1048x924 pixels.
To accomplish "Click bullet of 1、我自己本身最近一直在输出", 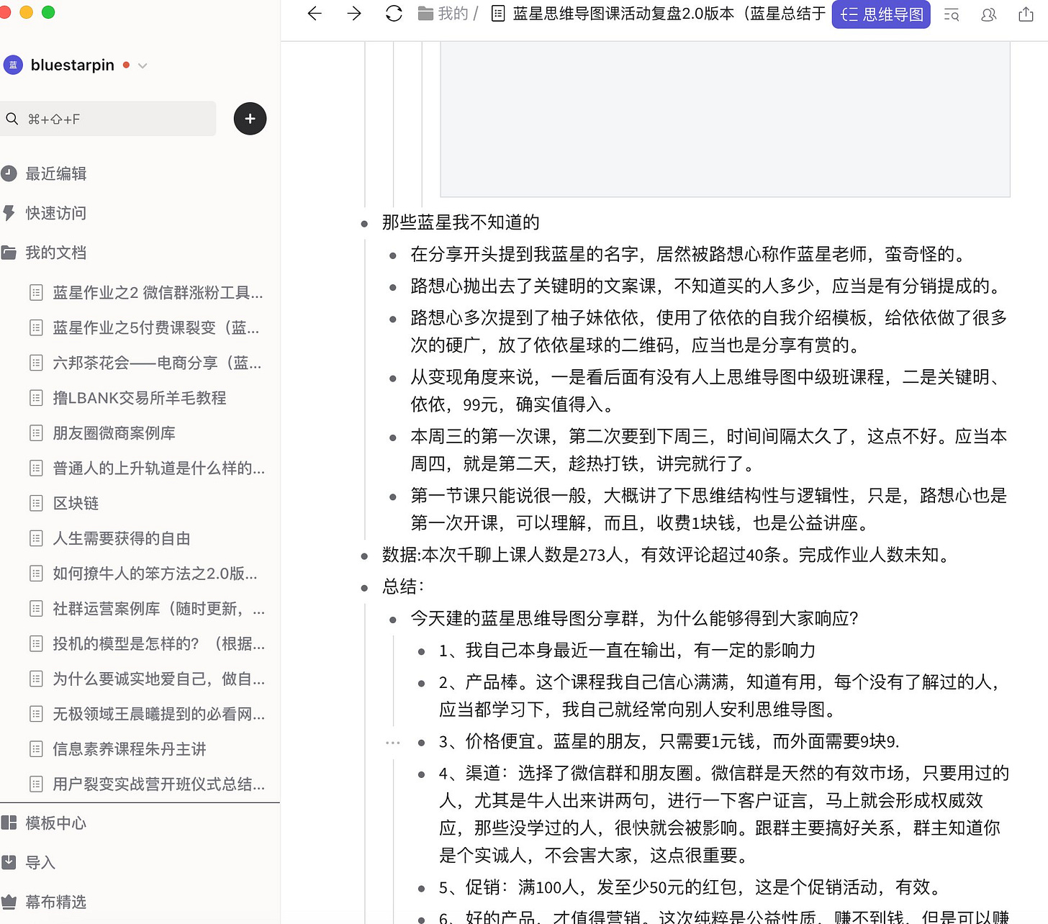I will click(x=422, y=652).
